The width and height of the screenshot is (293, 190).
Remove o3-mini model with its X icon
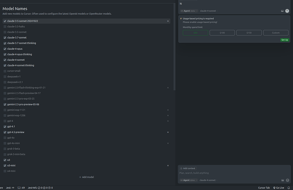pyautogui.click(x=168, y=165)
